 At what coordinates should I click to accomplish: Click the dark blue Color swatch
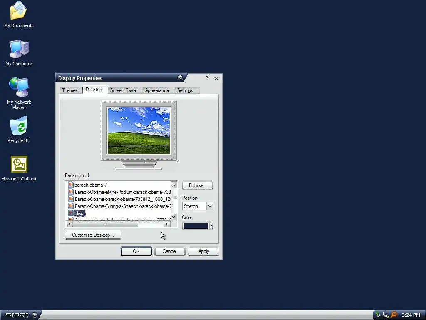[196, 225]
